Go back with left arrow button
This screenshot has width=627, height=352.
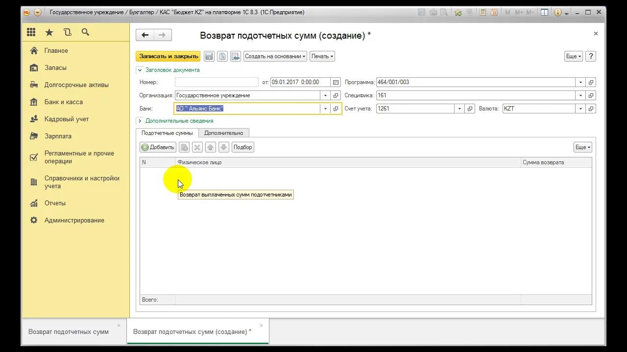click(145, 35)
